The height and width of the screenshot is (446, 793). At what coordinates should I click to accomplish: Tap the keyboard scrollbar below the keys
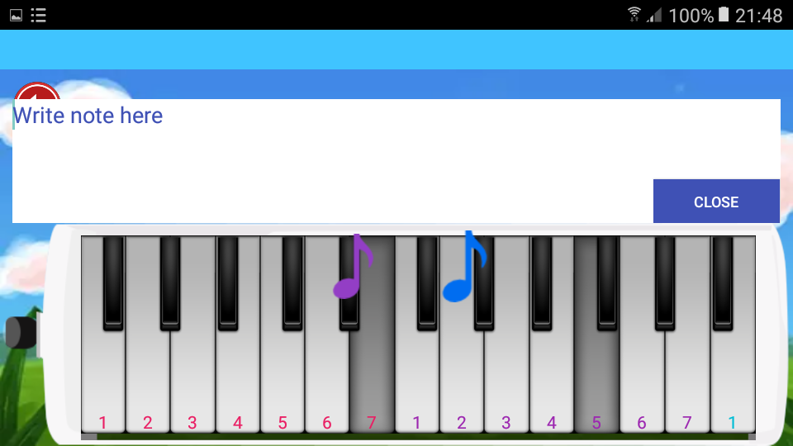tap(418, 436)
